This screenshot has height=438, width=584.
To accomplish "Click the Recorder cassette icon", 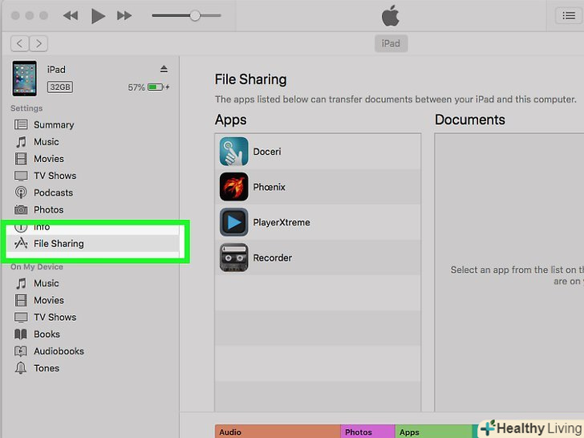I will [x=234, y=258].
